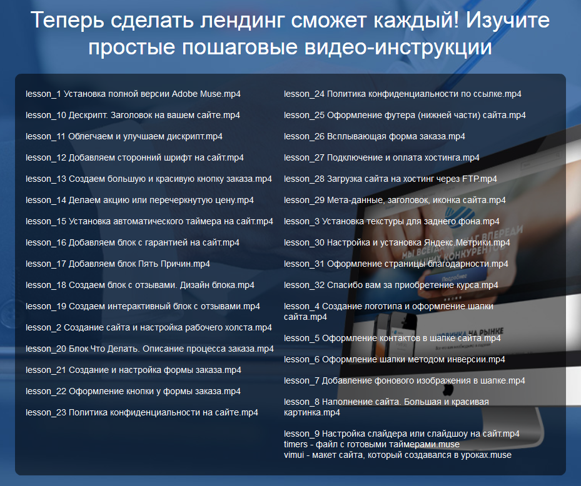The width and height of the screenshot is (581, 486).
Task: Open lesson_24 Политика конфиденциальности по ссылке
Action: pyautogui.click(x=402, y=94)
